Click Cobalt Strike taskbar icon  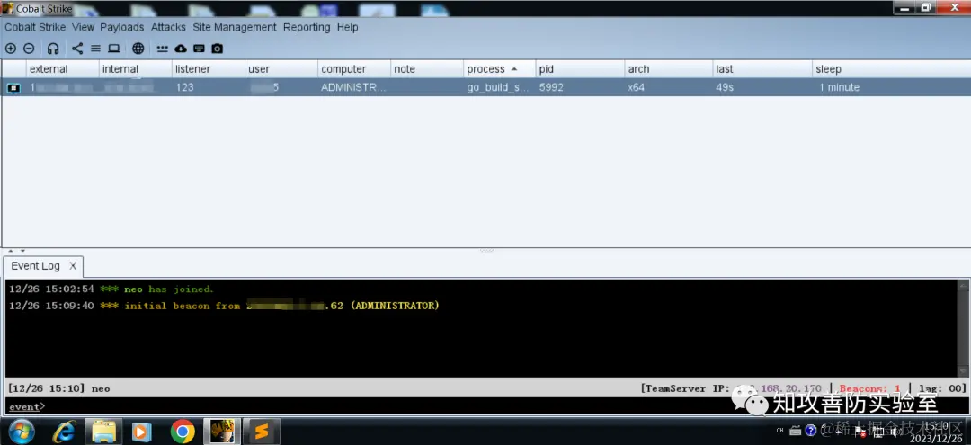coord(222,432)
